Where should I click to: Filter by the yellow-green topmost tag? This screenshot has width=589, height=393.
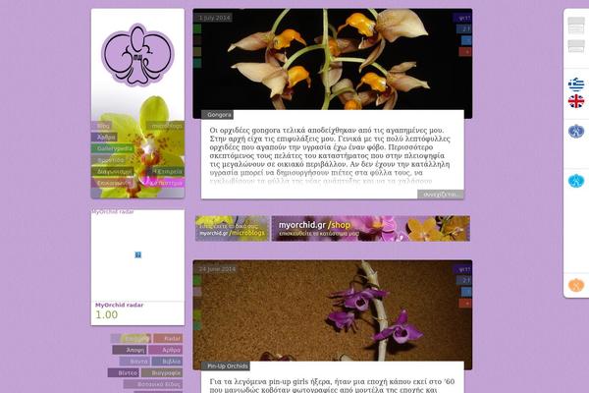131,338
